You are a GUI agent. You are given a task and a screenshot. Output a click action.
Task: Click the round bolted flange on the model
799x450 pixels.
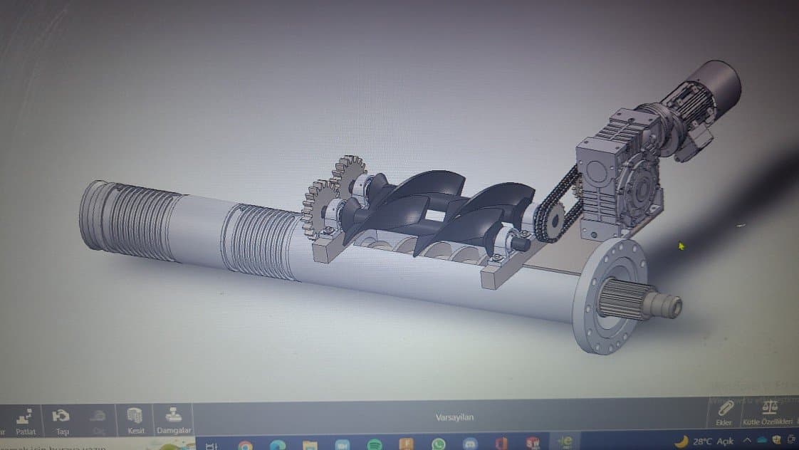point(609,295)
